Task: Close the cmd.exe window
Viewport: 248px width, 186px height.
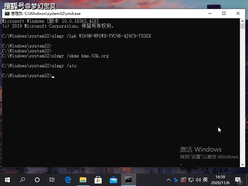Action: click(238, 14)
